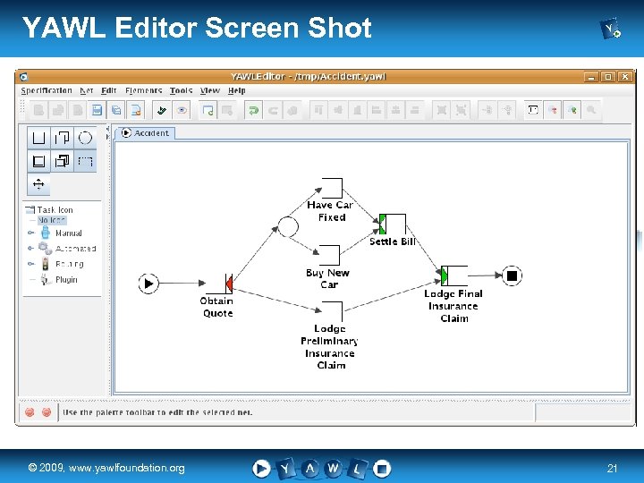
Task: Select the Lodge Preliminary Insurance Claim task box
Action: [x=332, y=312]
